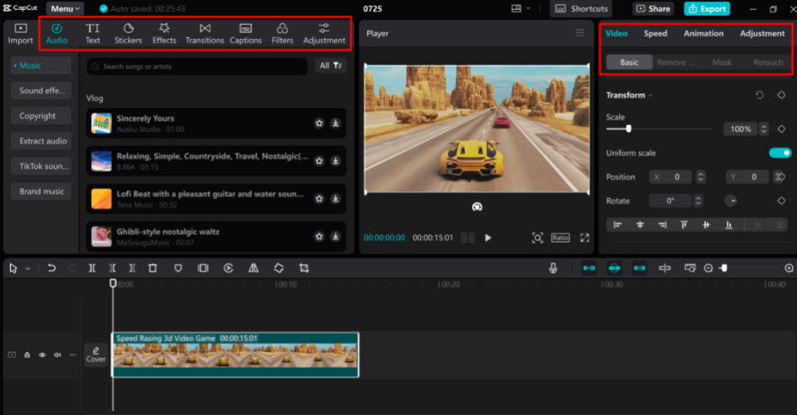Image resolution: width=797 pixels, height=415 pixels.
Task: Click the Delete trash icon in timeline toolbar
Action: pos(153,268)
